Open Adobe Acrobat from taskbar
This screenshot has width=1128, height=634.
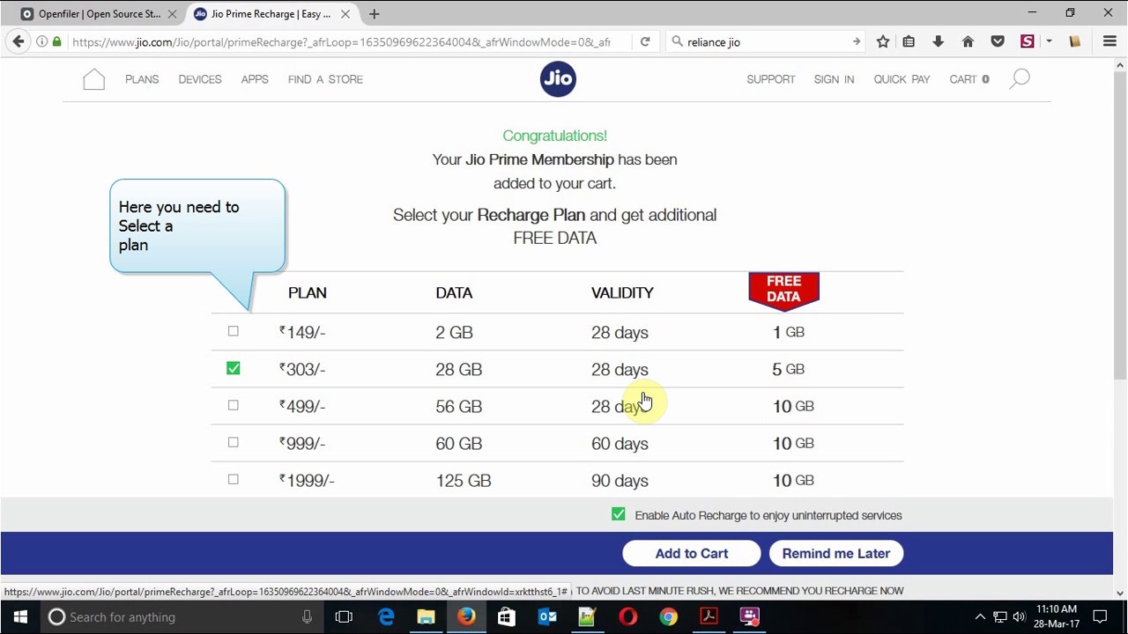tap(709, 616)
